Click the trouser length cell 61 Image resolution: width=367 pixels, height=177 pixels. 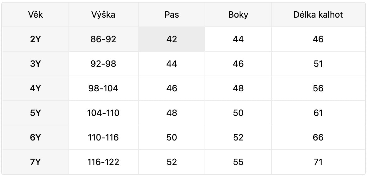tap(318, 113)
